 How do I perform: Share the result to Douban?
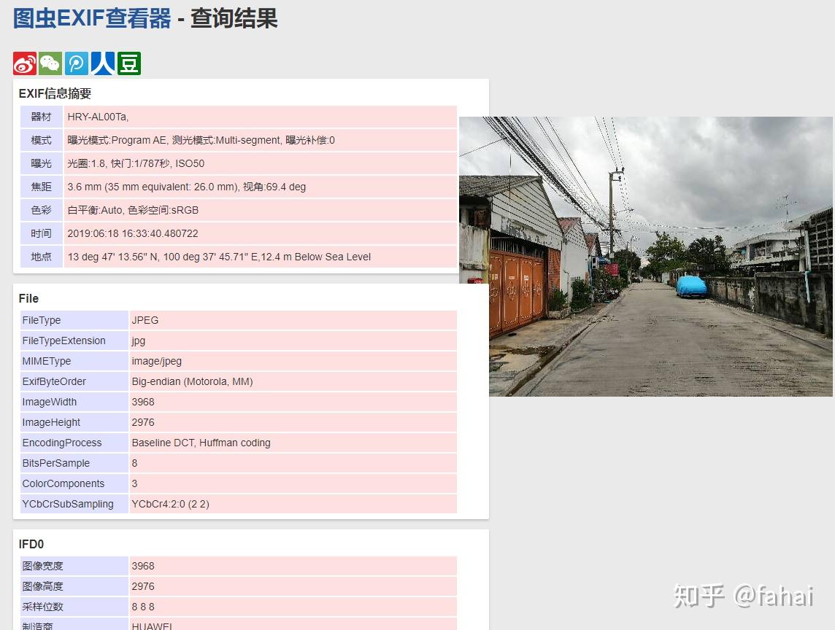coord(128,63)
